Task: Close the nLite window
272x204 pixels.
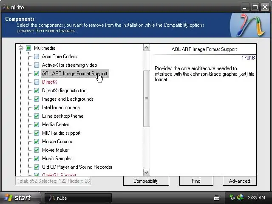Action: pyautogui.click(x=265, y=7)
